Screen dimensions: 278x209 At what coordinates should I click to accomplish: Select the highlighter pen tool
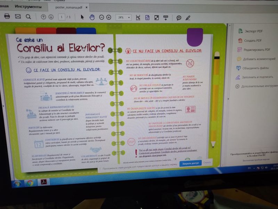[x=188, y=18]
